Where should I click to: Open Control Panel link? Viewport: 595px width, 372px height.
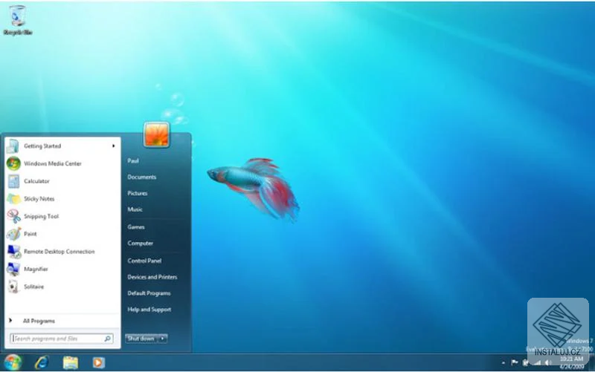(144, 261)
